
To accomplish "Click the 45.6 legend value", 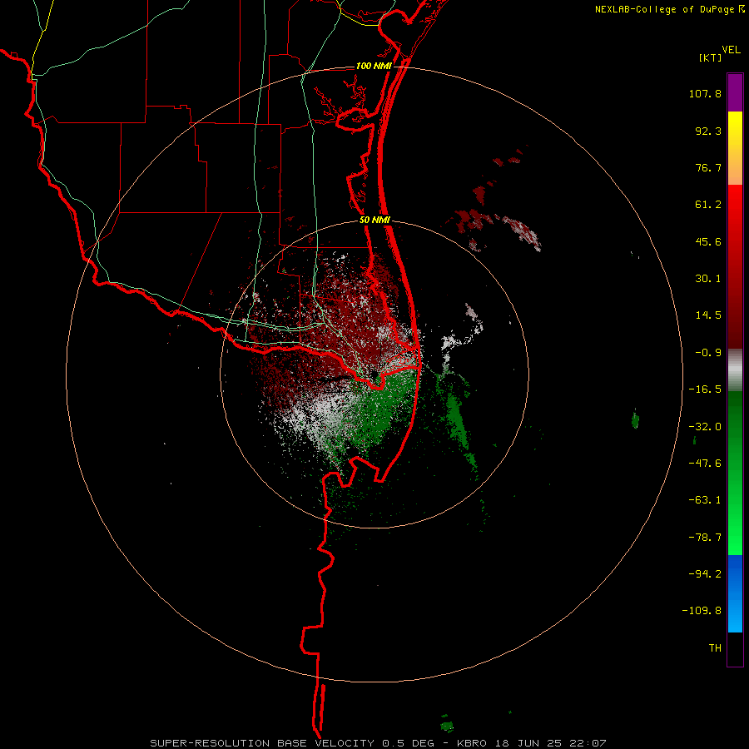I will click(708, 241).
